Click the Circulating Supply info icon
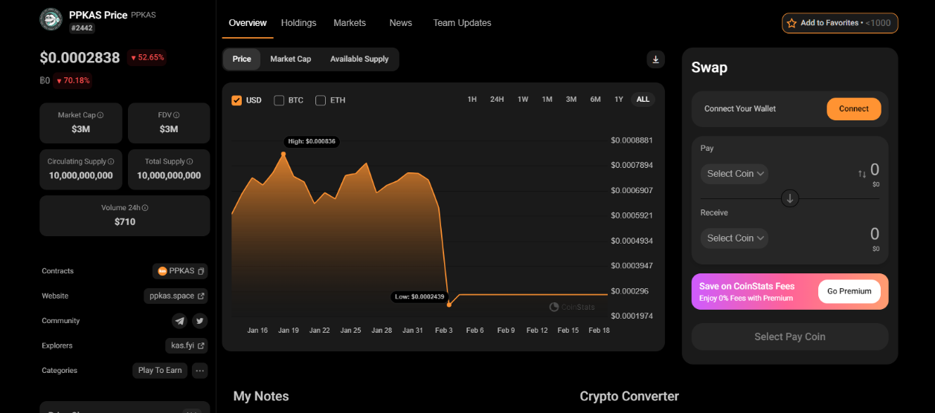This screenshot has height=413, width=935. tap(111, 161)
